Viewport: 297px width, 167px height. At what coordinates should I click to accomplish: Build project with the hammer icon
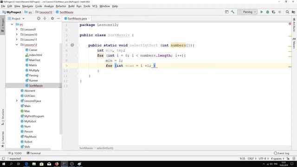(x=232, y=12)
